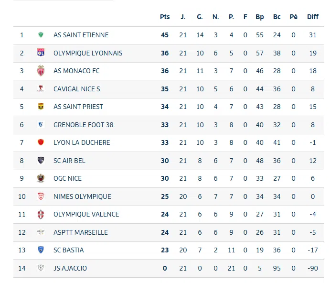
Task: Click the JS Ajaccio club crest
Action: (x=41, y=268)
